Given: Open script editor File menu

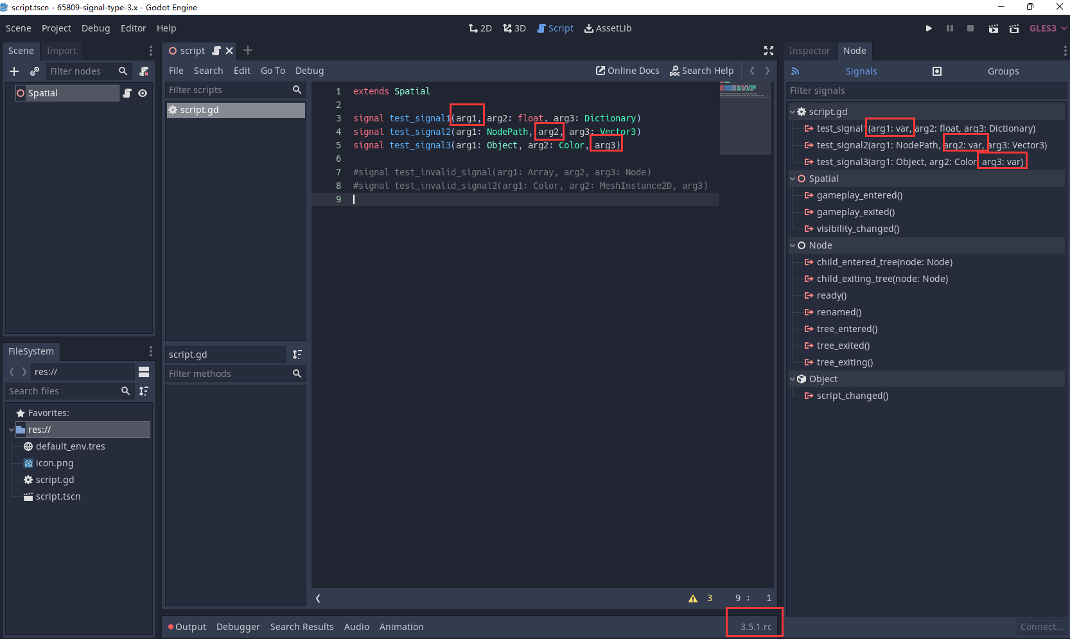Looking at the screenshot, I should pyautogui.click(x=176, y=71).
